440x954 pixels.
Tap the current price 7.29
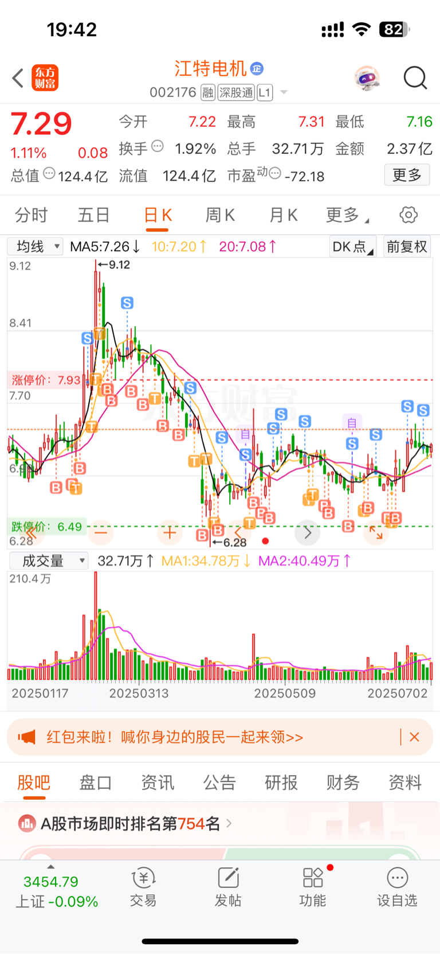point(41,123)
